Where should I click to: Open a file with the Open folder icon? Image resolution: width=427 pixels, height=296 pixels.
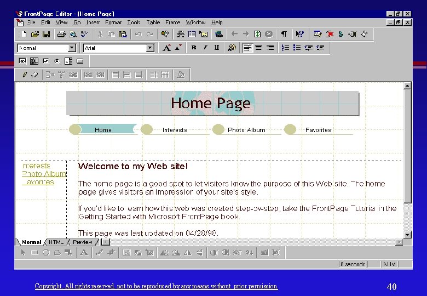[x=35, y=34]
